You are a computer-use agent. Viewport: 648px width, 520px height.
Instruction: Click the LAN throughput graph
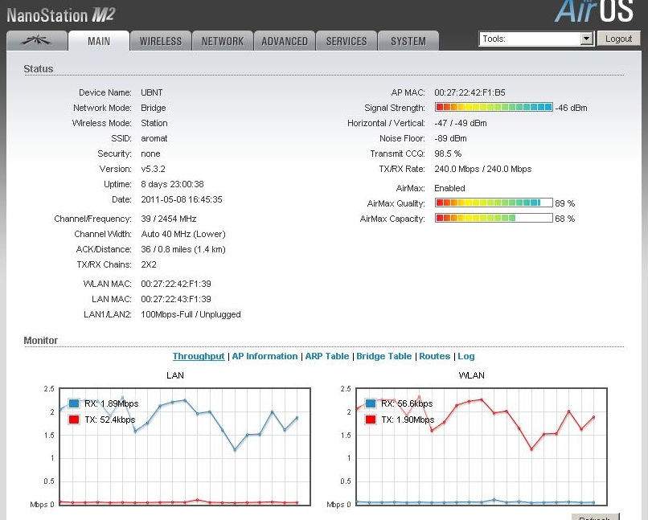(x=185, y=446)
